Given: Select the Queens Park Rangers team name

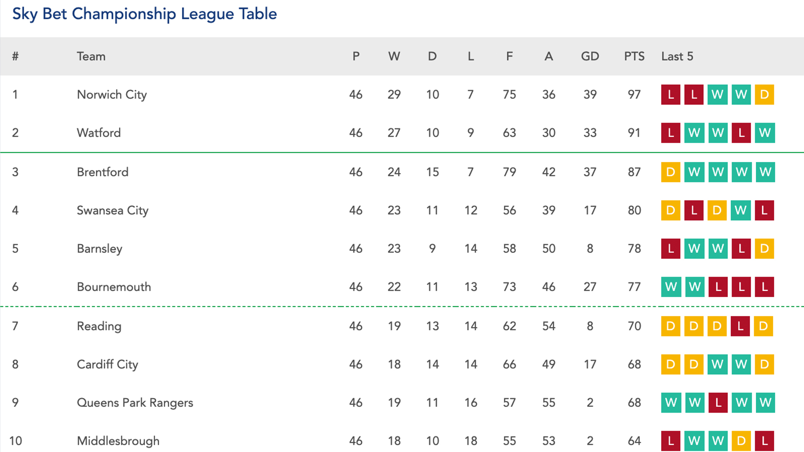Looking at the screenshot, I should click(135, 403).
